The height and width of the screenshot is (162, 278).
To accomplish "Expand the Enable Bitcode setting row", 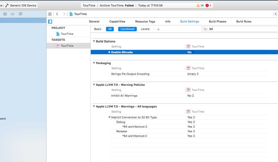I will (x=109, y=52).
